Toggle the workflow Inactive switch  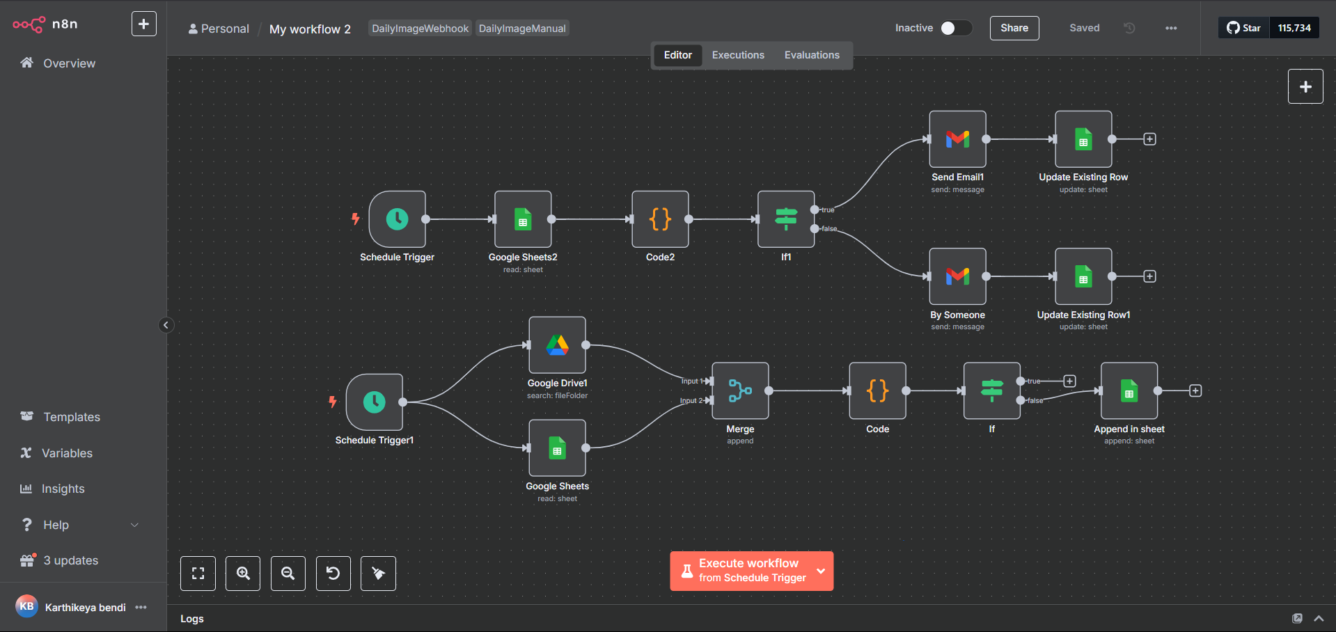(x=955, y=28)
